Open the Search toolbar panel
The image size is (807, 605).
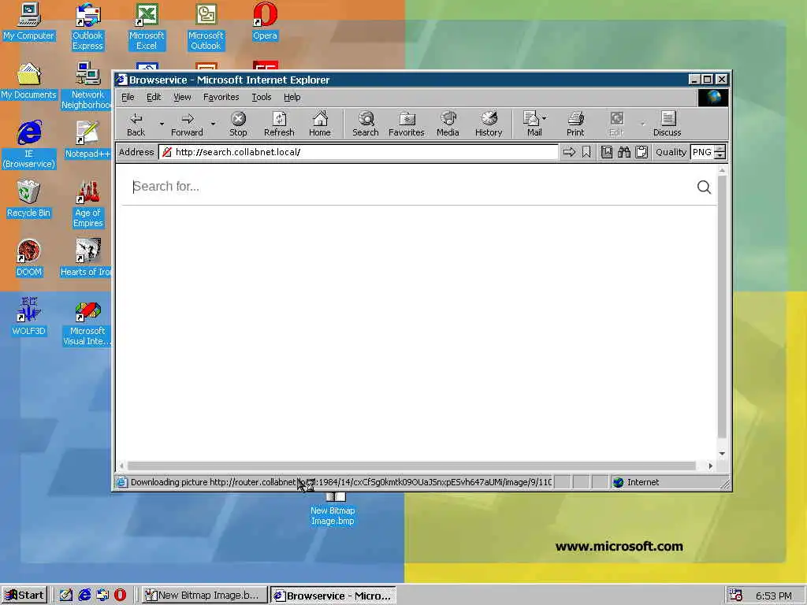point(366,124)
